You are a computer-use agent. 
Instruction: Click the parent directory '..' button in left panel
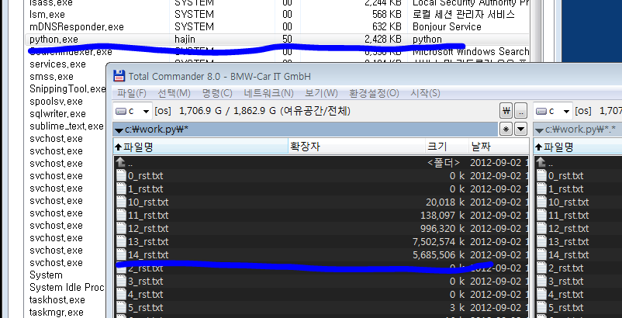tap(520, 111)
